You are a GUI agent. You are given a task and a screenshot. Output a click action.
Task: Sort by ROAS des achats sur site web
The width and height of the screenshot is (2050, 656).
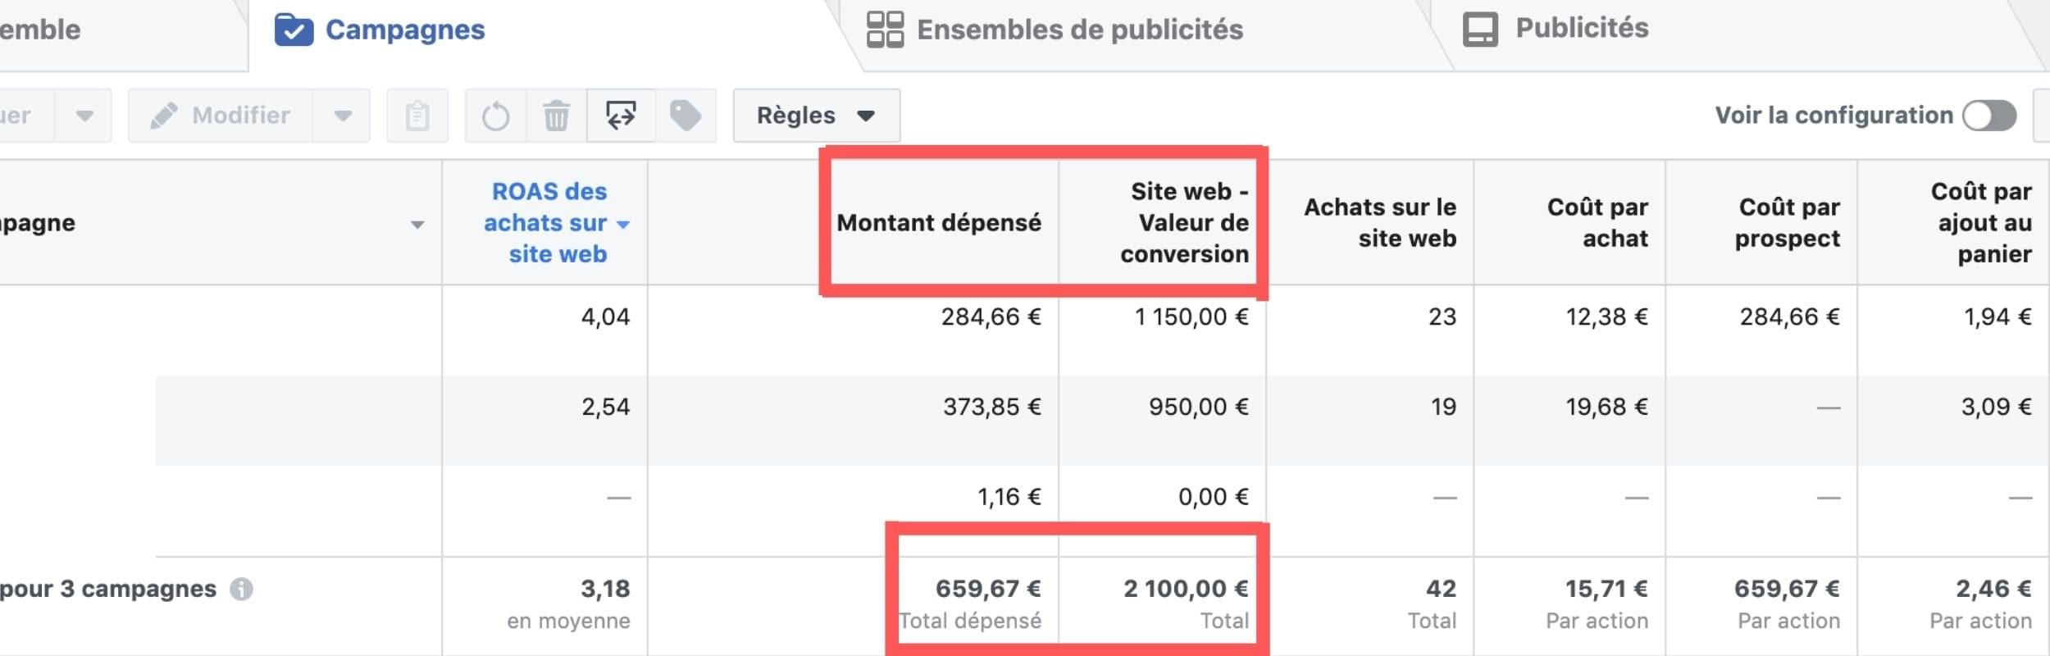[x=545, y=222]
